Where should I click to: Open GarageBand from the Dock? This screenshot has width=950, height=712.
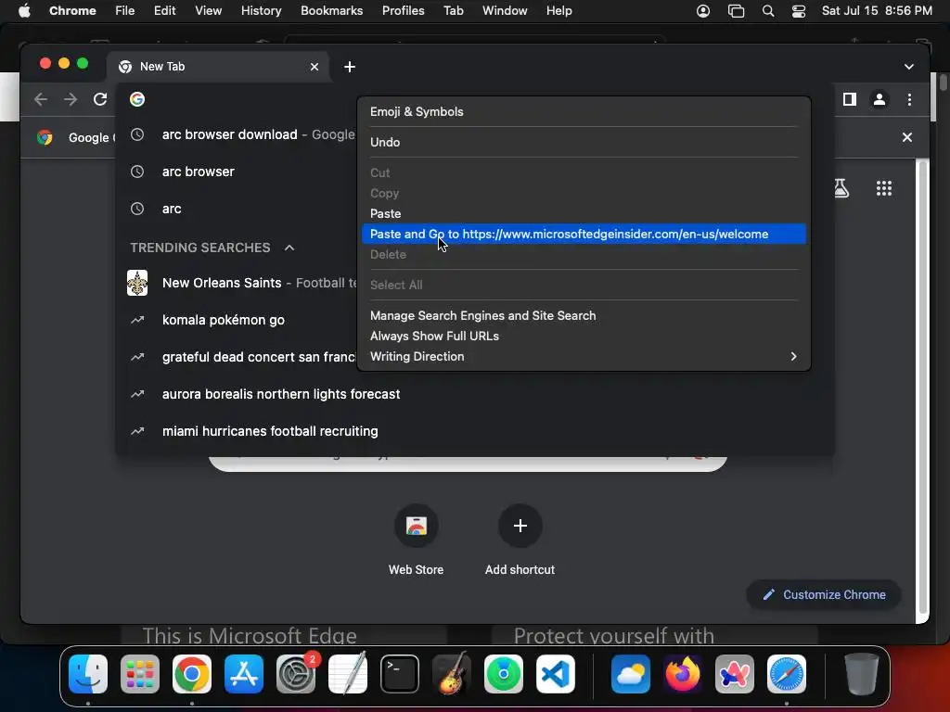point(452,674)
